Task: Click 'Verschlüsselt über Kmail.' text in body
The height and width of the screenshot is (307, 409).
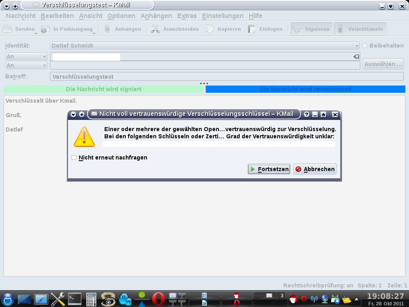Action: pyautogui.click(x=41, y=101)
